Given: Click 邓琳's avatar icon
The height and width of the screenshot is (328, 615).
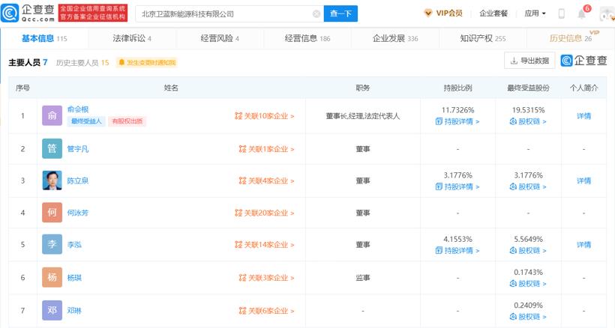Looking at the screenshot, I should click(52, 310).
